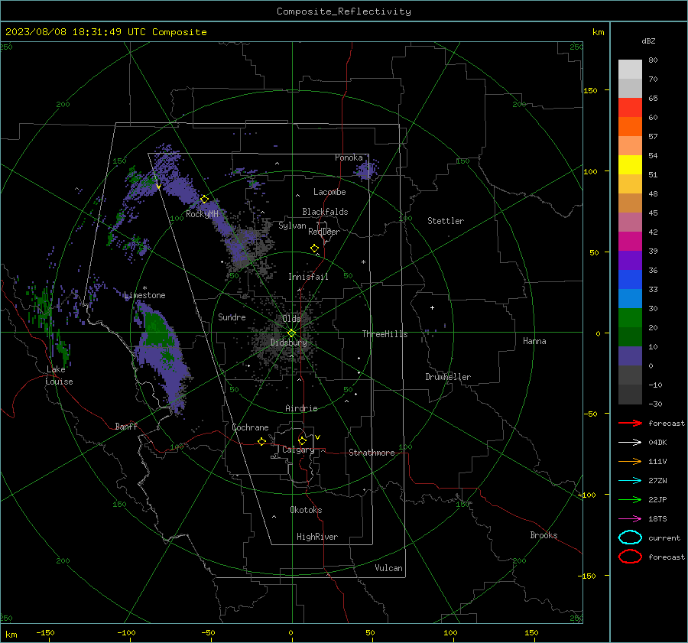Click the Cochrane label
The height and width of the screenshot is (643, 688).
pos(250,427)
